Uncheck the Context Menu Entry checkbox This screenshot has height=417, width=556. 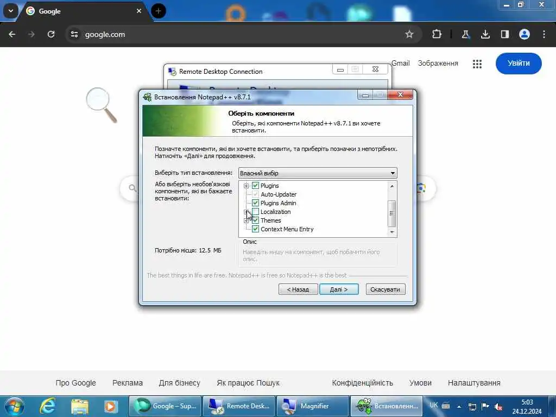point(255,229)
